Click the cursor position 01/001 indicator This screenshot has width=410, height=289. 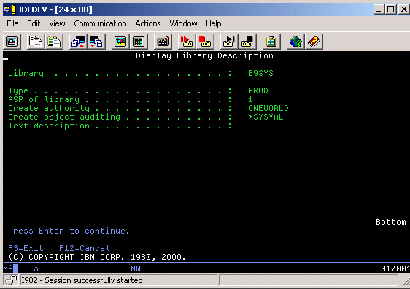pos(395,269)
